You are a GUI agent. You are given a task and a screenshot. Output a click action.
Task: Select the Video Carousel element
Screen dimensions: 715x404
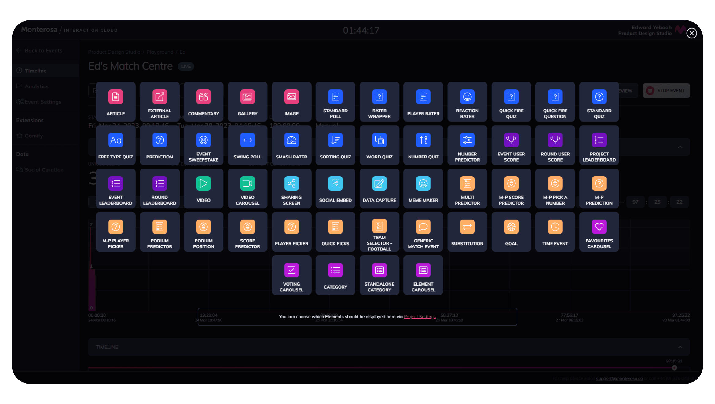pos(247,188)
